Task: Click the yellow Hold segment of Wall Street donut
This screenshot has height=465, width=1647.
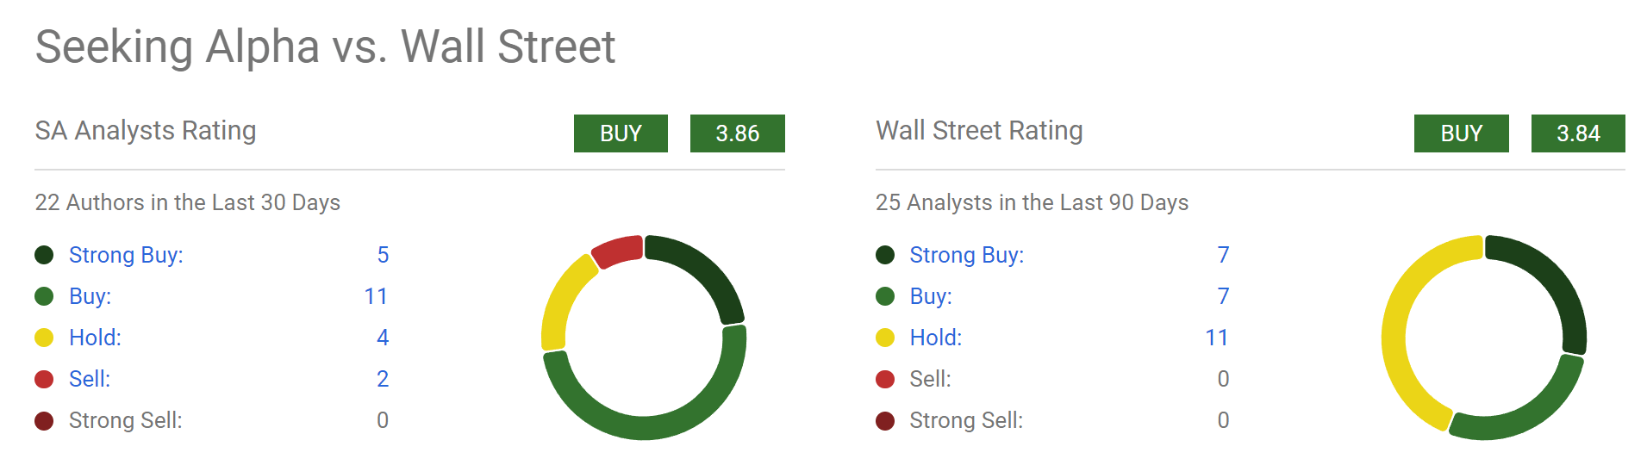Action: coord(1396,336)
